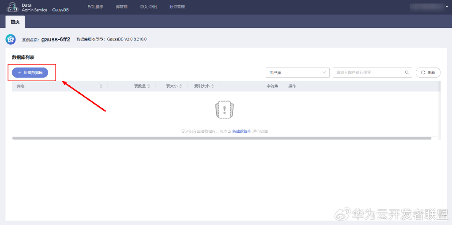Sort by 索引大小 column arrows

coord(212,86)
